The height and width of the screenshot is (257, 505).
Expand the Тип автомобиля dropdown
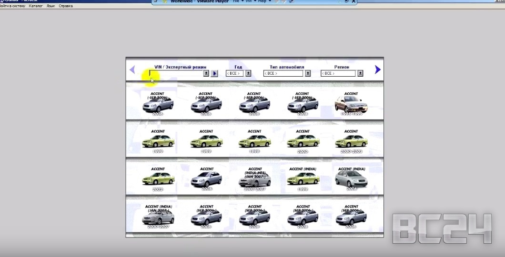coord(308,73)
